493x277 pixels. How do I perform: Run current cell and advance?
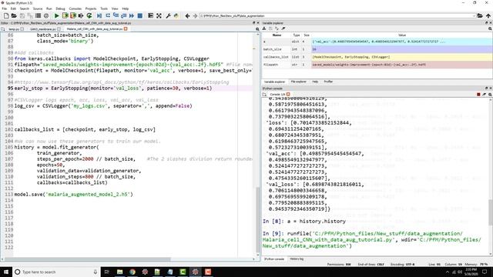pos(73,15)
